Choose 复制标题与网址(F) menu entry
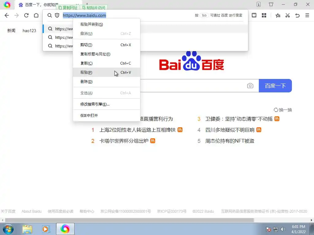 pyautogui.click(x=106, y=54)
